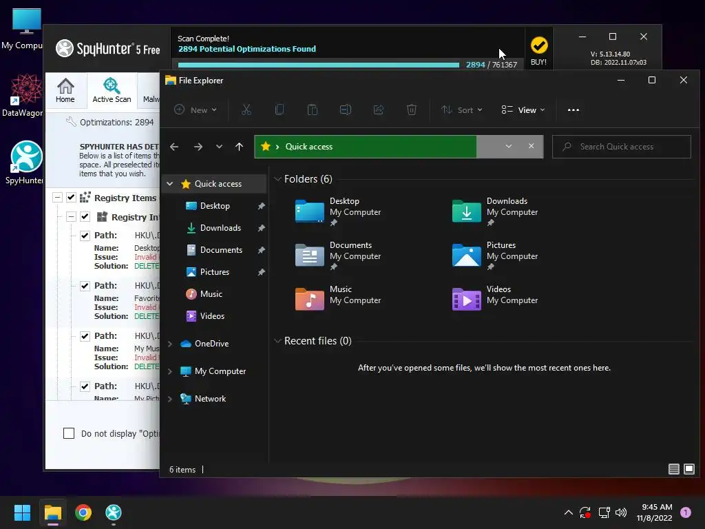Uncheck the Path entry with Name My Pictures

coord(85,386)
